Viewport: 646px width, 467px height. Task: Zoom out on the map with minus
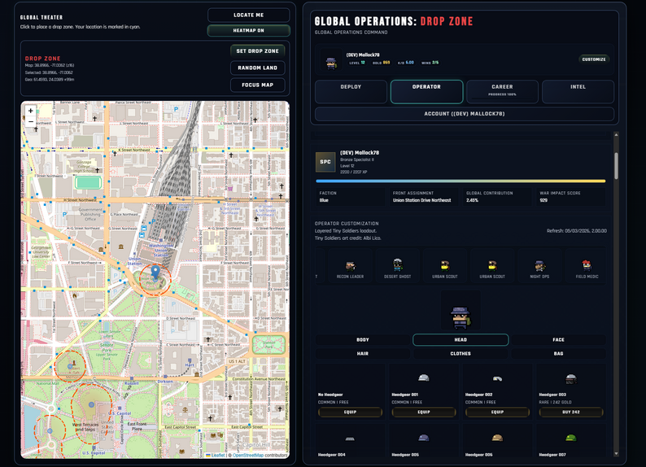coord(30,121)
